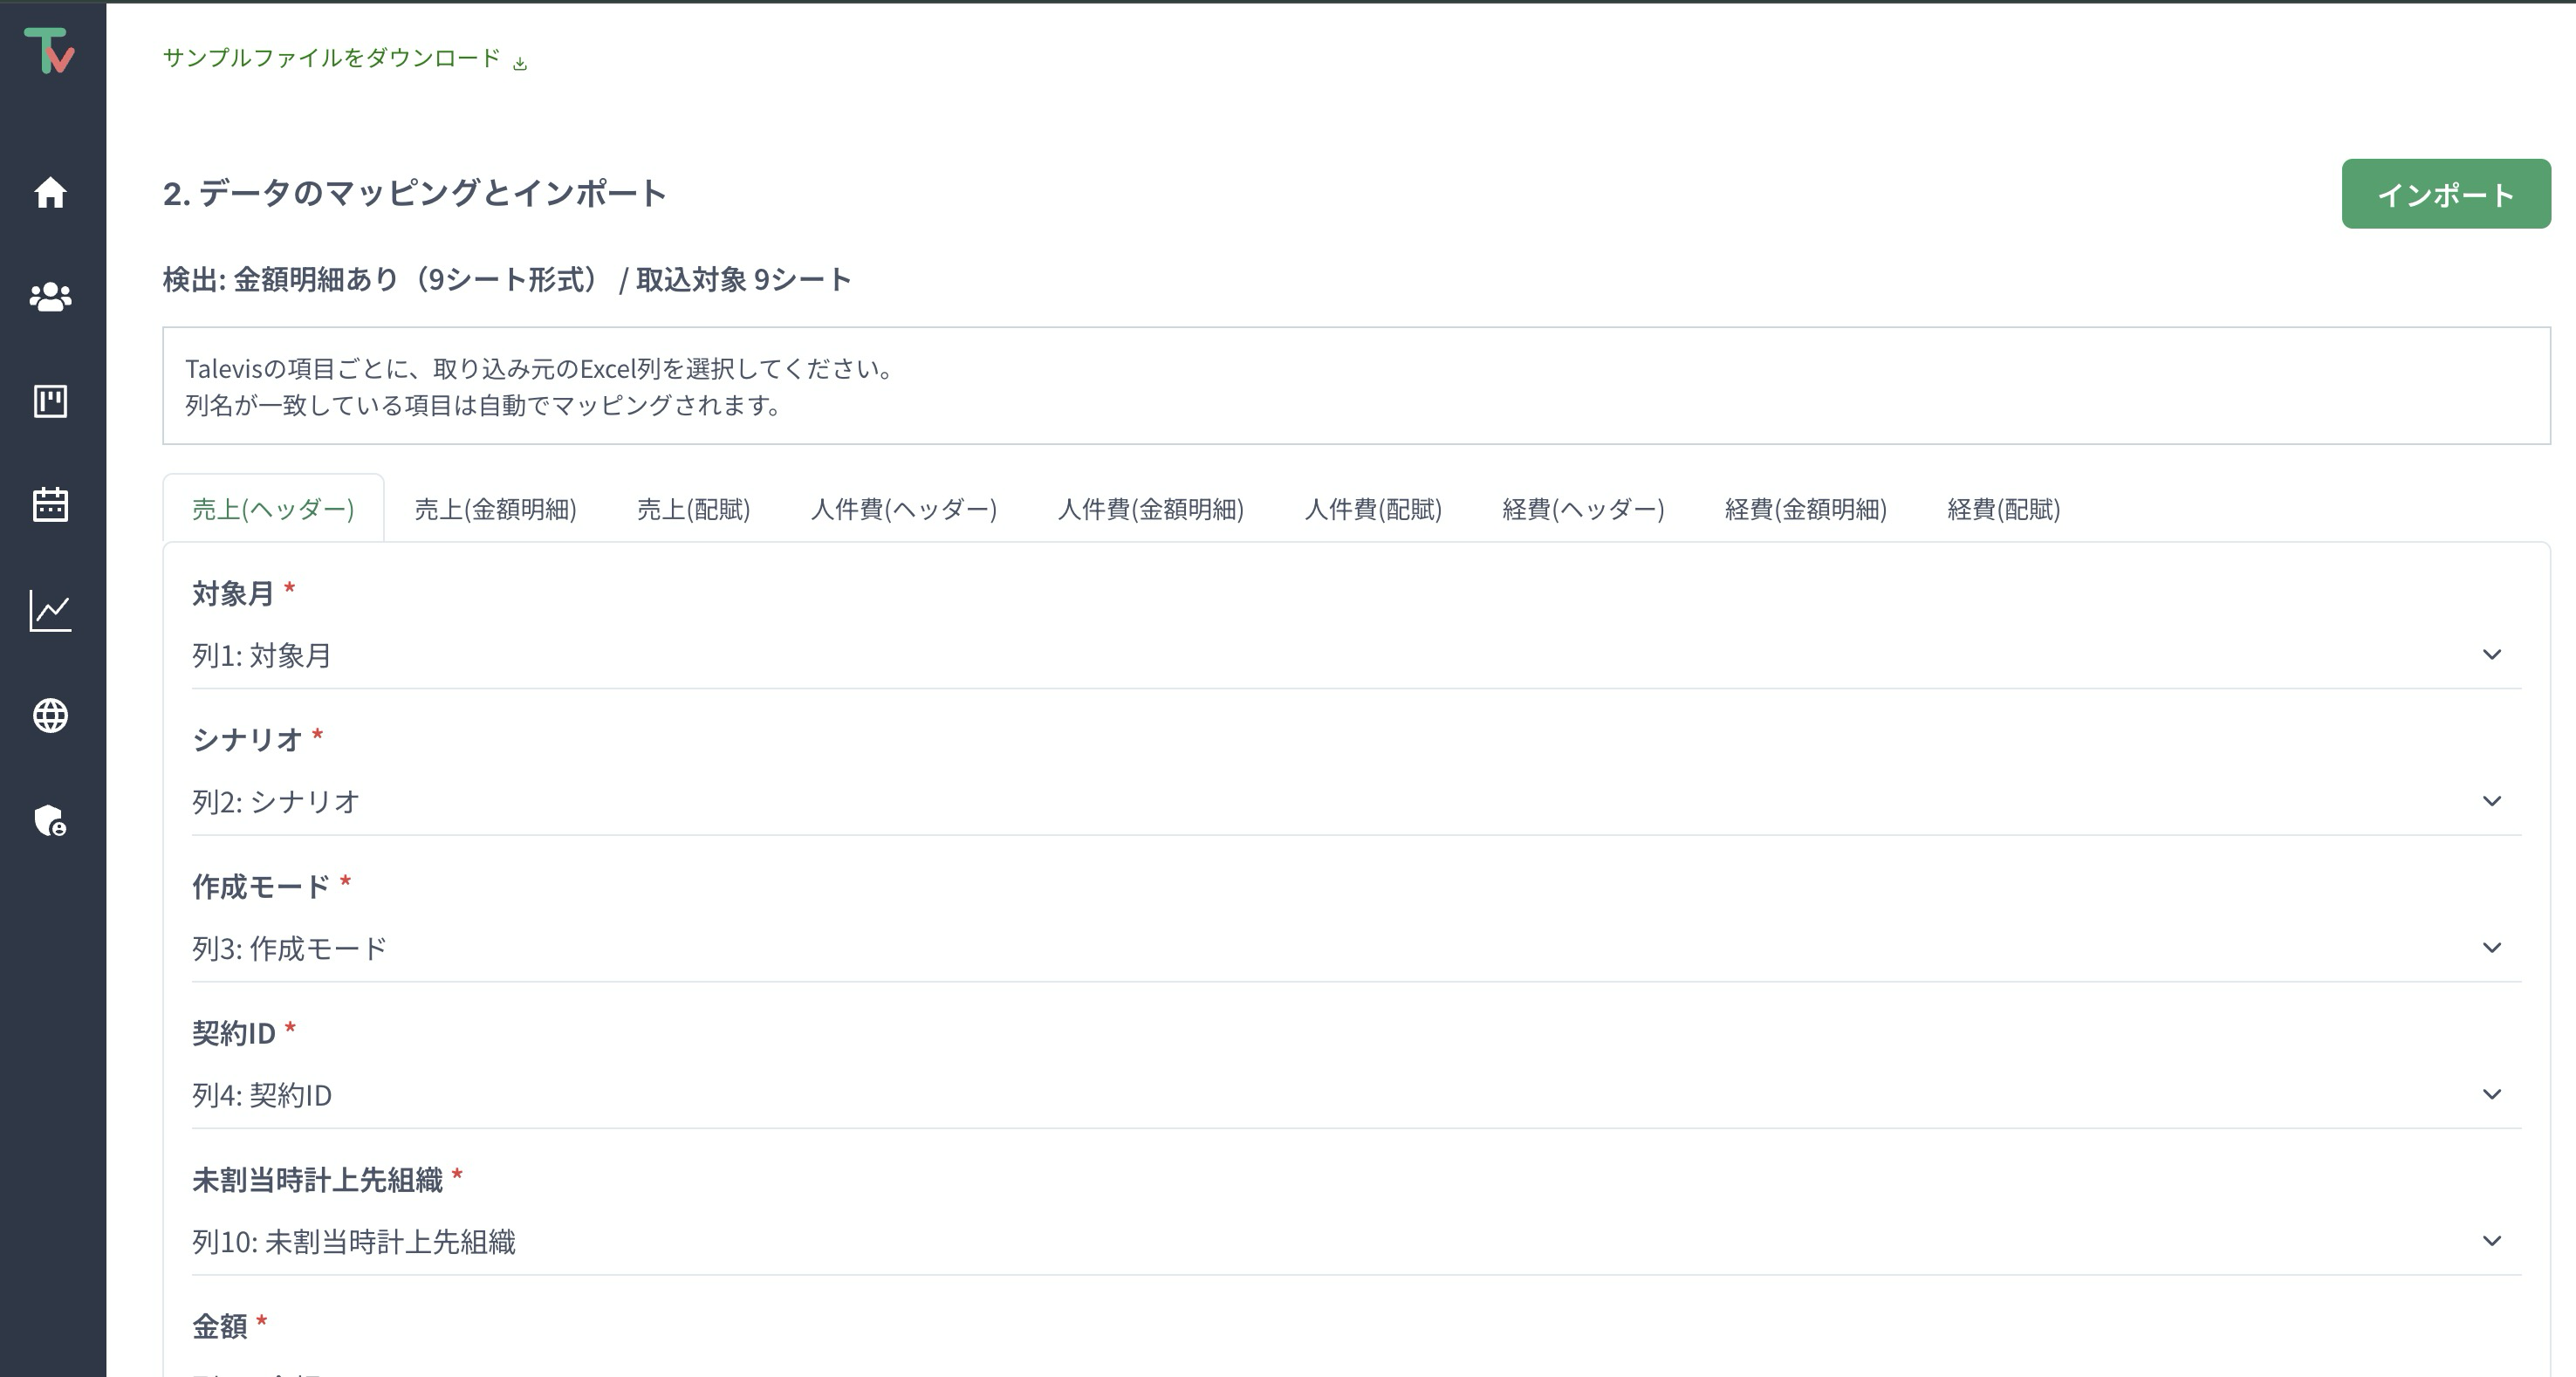Open the admin shield icon

50,820
